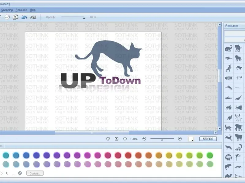
Task: Click the horizontal scrollbar right arrow
Action: pyautogui.click(x=216, y=133)
